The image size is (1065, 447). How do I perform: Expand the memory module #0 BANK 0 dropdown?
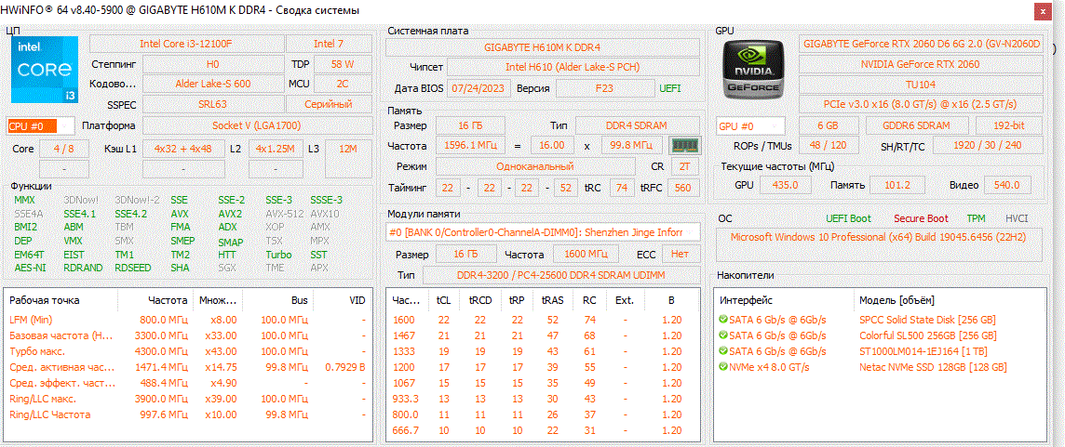point(543,232)
